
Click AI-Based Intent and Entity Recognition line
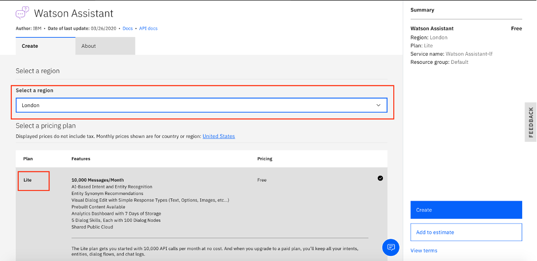[x=112, y=187]
